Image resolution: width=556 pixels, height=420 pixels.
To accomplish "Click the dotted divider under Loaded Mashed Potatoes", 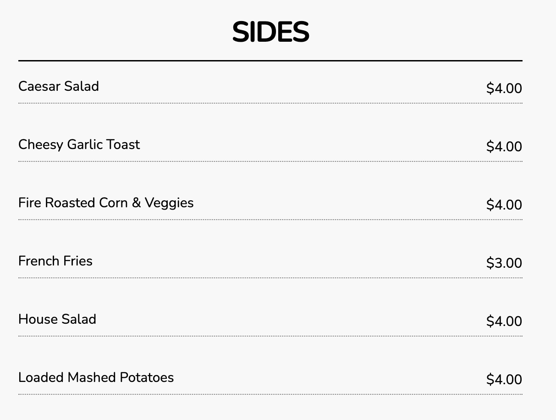I will tap(270, 394).
